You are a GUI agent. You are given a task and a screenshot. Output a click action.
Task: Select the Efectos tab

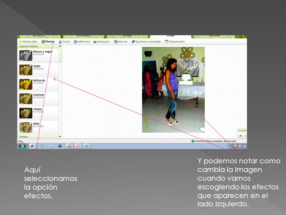click(x=48, y=42)
